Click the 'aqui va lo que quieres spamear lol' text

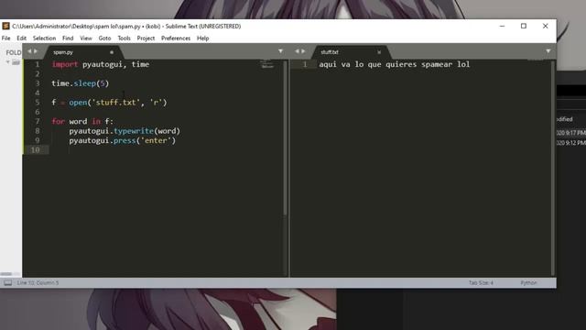(x=395, y=64)
